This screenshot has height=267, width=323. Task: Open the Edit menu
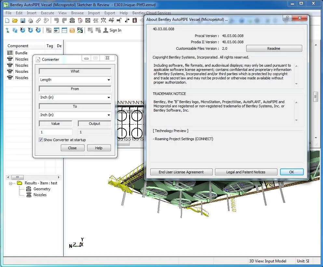(x=19, y=13)
